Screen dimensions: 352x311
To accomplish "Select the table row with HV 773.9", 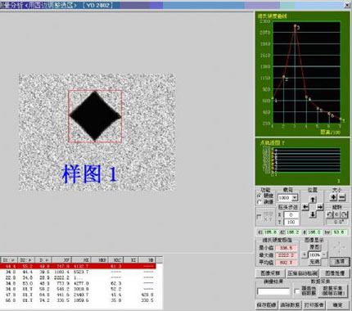I will pos(78,283).
